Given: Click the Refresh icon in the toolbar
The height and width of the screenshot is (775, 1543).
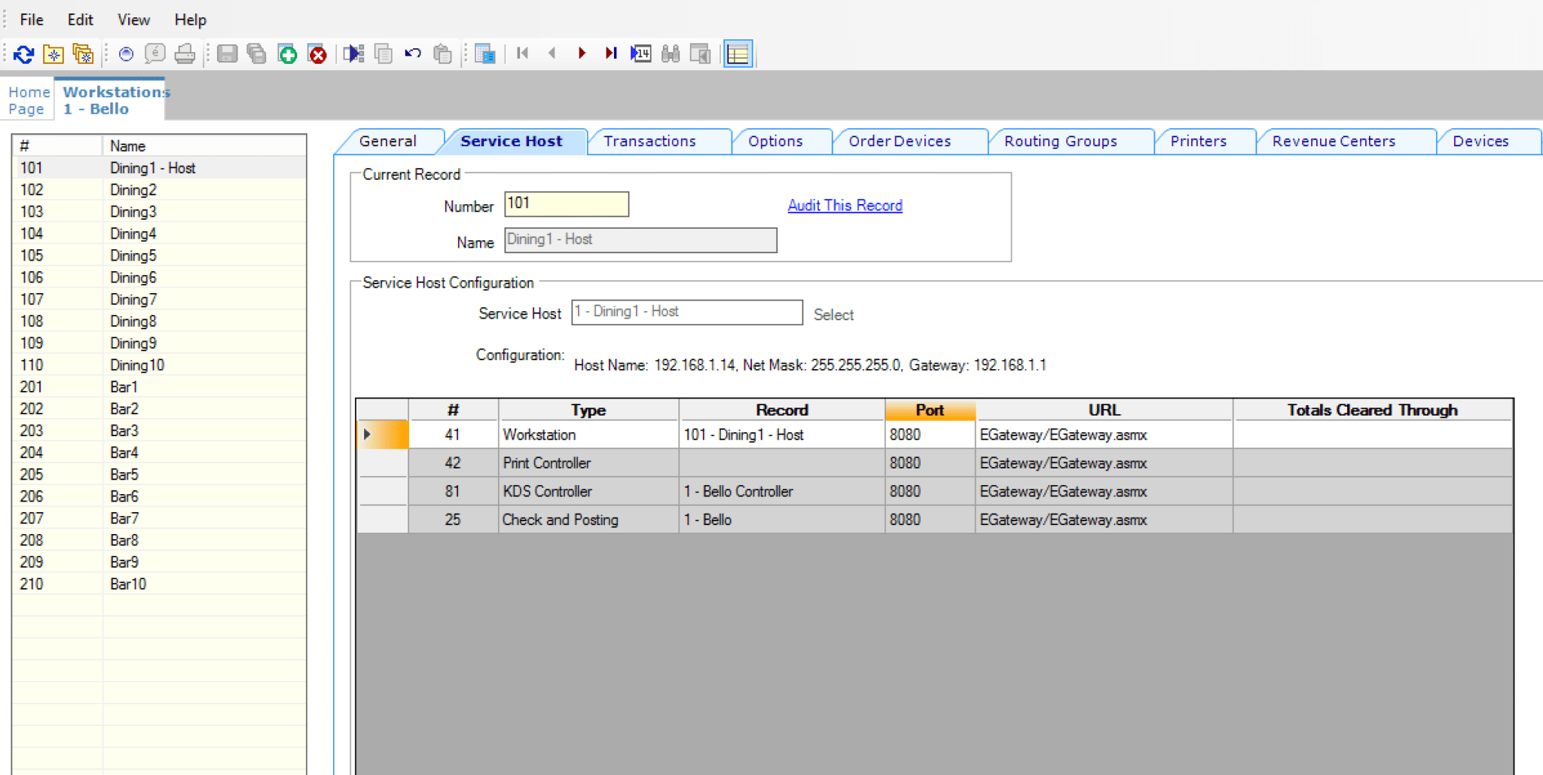Looking at the screenshot, I should pyautogui.click(x=23, y=53).
